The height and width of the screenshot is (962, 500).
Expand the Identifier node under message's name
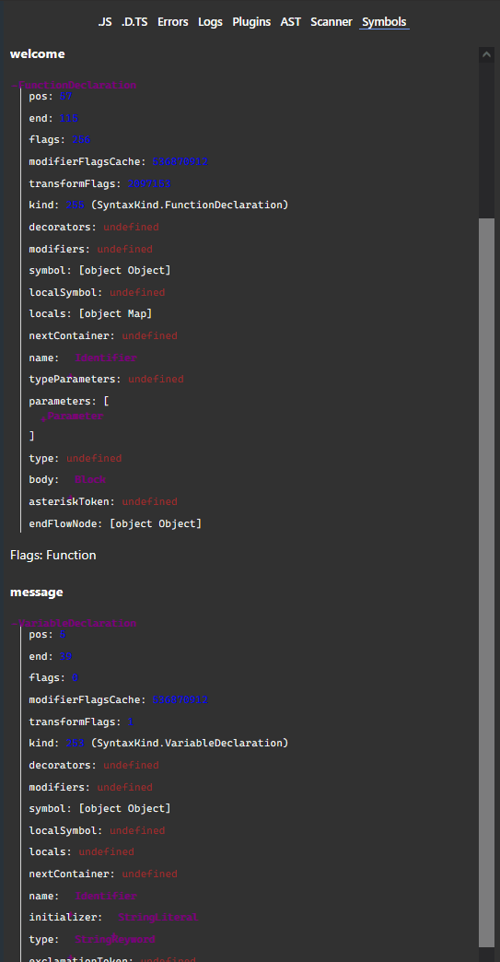[105, 896]
